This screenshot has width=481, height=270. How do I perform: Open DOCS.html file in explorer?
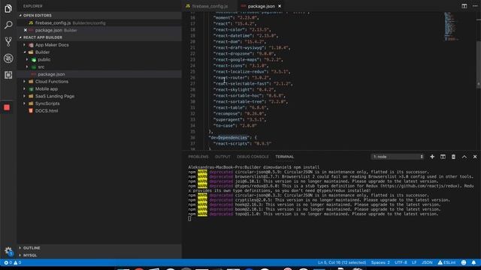47,111
